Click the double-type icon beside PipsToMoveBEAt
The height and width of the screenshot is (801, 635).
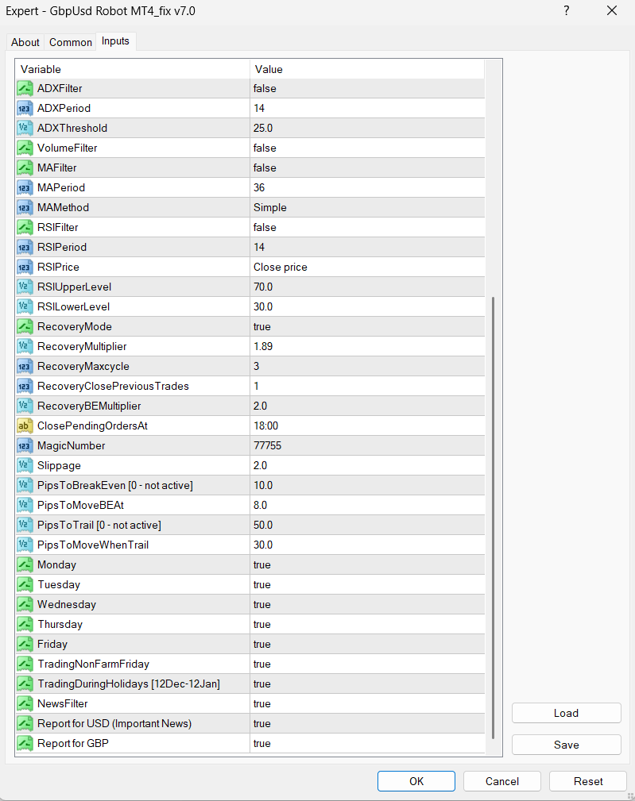(25, 505)
